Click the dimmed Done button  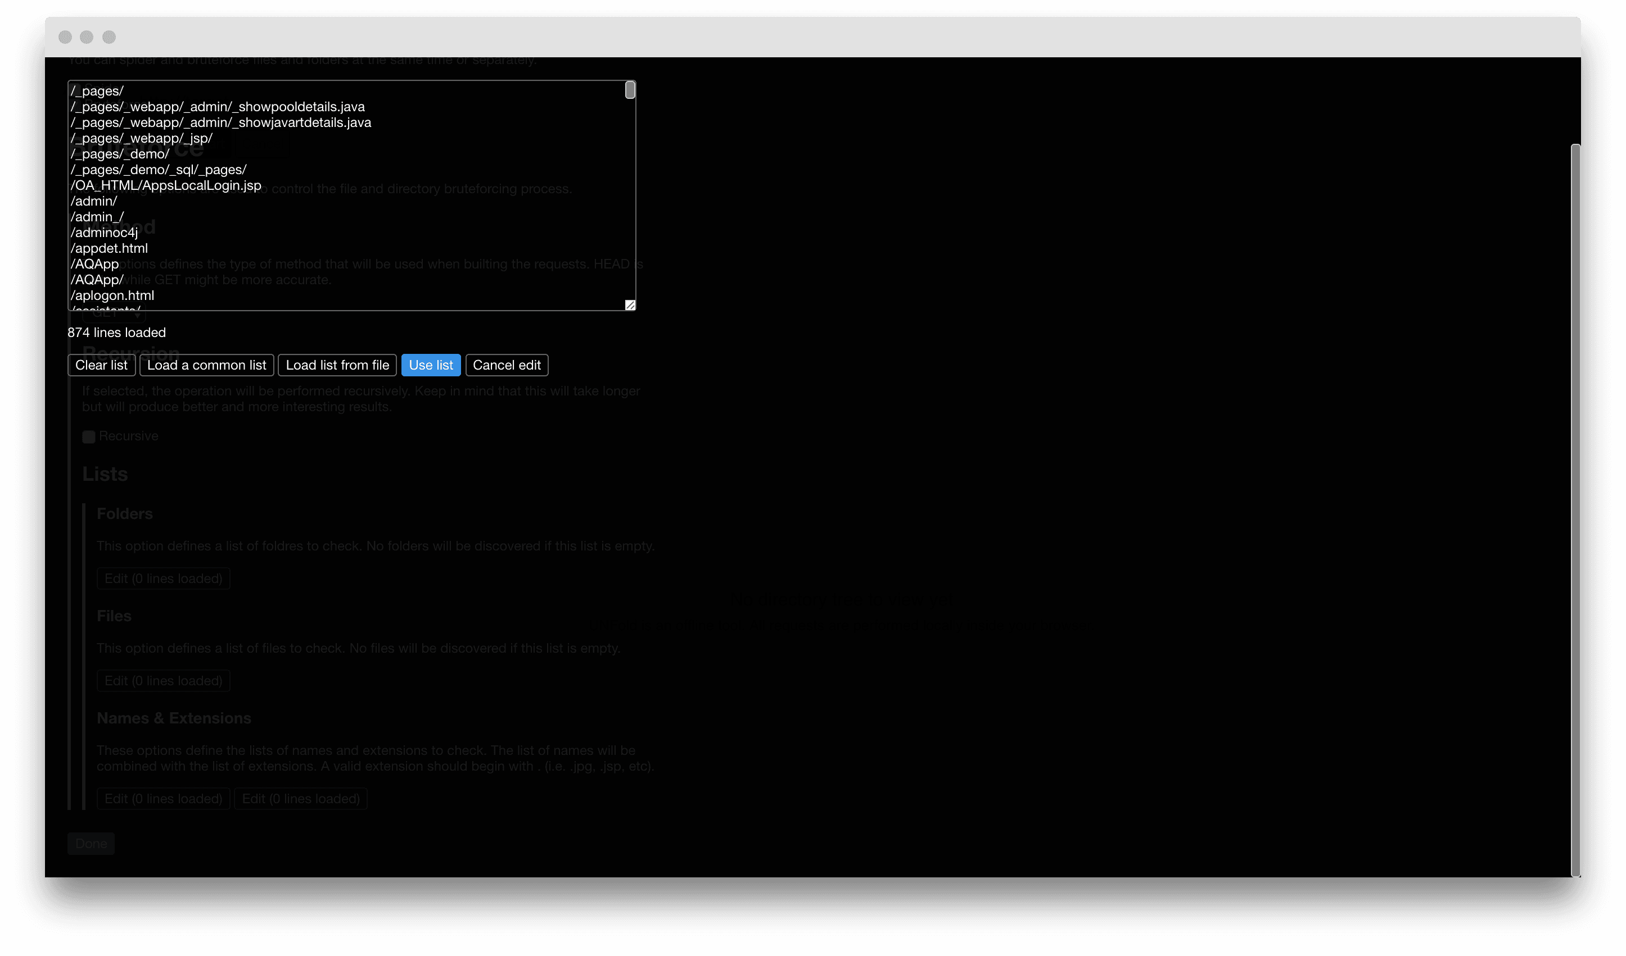pyautogui.click(x=91, y=843)
